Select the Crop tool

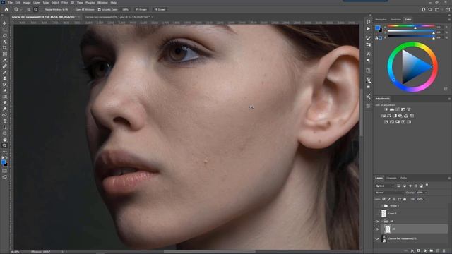coord(5,48)
